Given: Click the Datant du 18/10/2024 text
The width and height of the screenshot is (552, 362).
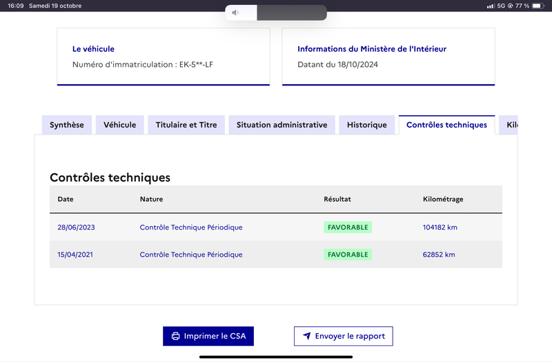Looking at the screenshot, I should pyautogui.click(x=337, y=64).
